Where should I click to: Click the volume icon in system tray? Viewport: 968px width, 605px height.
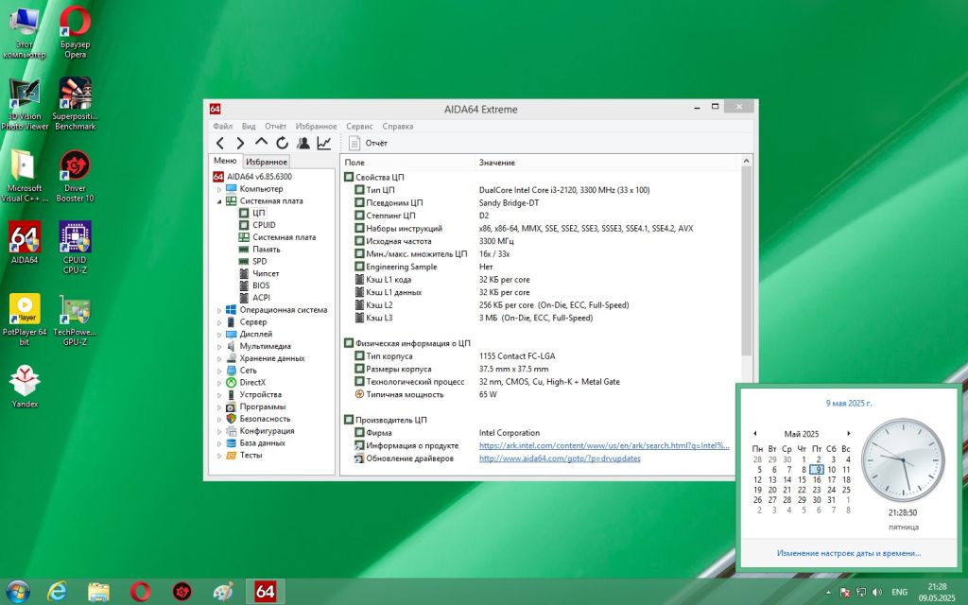coord(878,592)
